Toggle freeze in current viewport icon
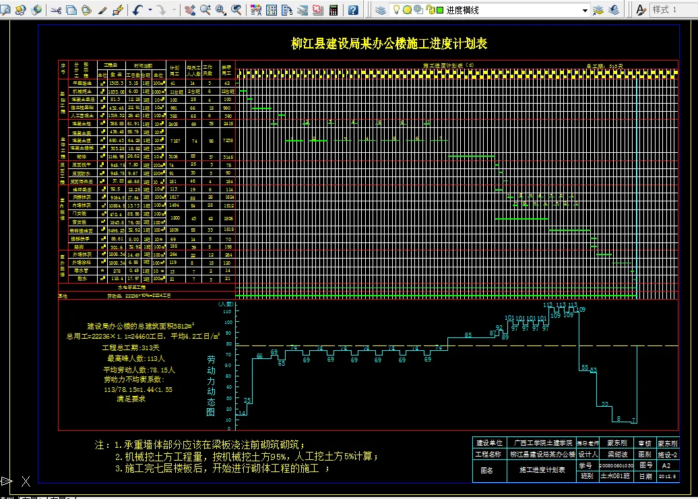Viewport: 698px width, 499px height. click(x=418, y=10)
